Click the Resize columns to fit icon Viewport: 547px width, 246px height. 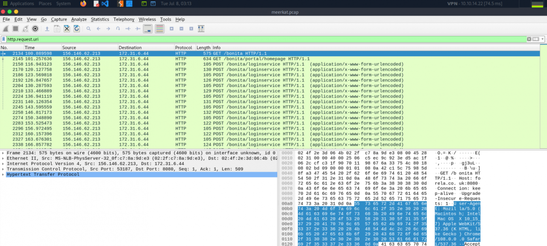tap(201, 29)
